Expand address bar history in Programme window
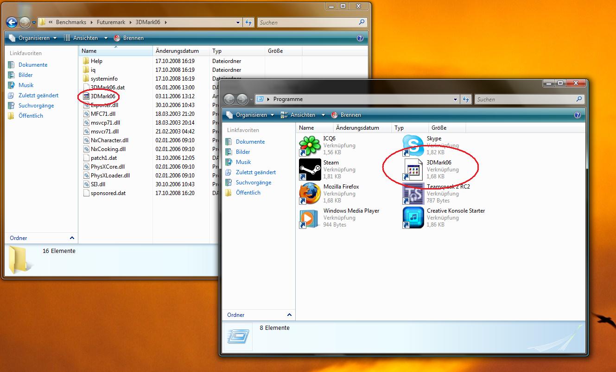Viewport: 616px width, 372px height. click(456, 99)
